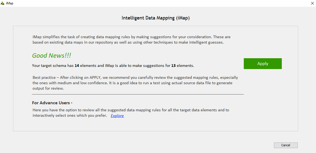Close the iMap dialog window
Image resolution: width=316 pixels, height=153 pixels.
(312, 3)
